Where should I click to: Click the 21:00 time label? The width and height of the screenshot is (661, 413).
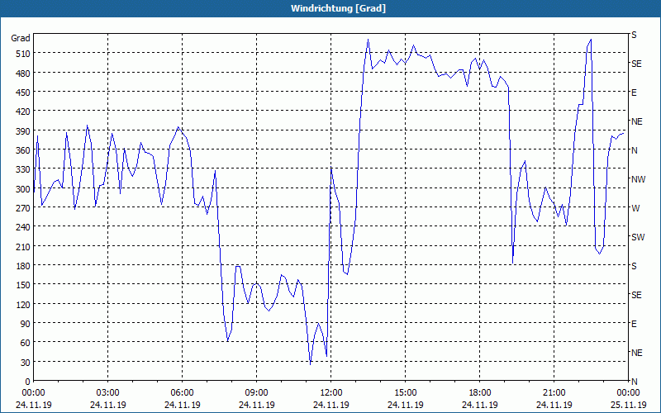click(554, 393)
